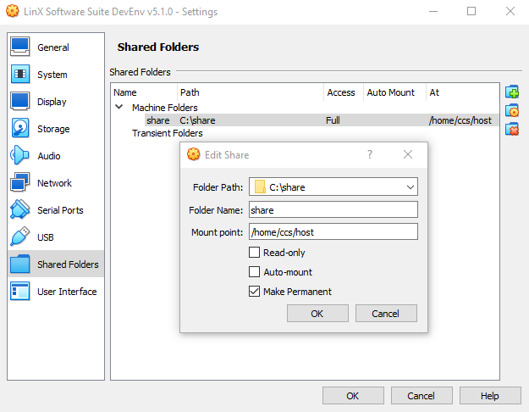Viewport: 529px width, 412px height.
Task: Close the Edit Share dialog with X
Action: [408, 154]
